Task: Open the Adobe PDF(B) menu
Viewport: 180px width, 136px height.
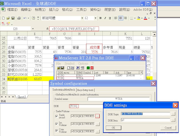Action: pos(143,10)
